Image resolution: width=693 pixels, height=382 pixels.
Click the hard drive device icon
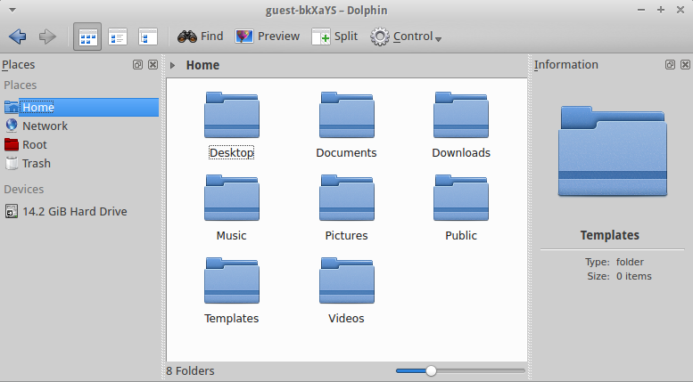12,211
